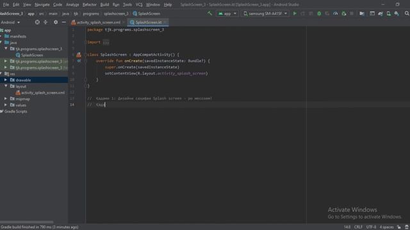Click the read-only lock icon in status bar

[398, 227]
